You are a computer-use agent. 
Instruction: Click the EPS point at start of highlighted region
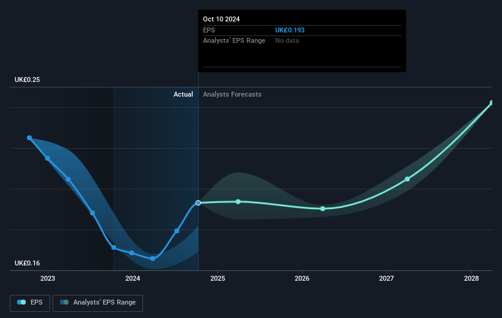(x=114, y=247)
